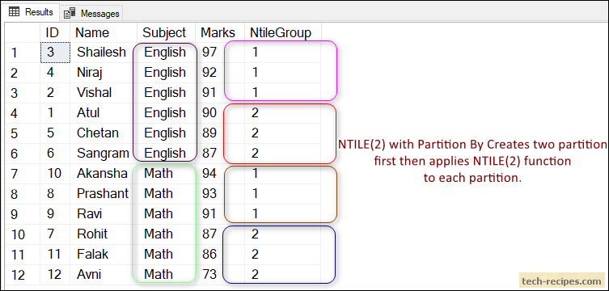Select row header number 7
The width and height of the screenshot is (609, 291).
point(22,174)
